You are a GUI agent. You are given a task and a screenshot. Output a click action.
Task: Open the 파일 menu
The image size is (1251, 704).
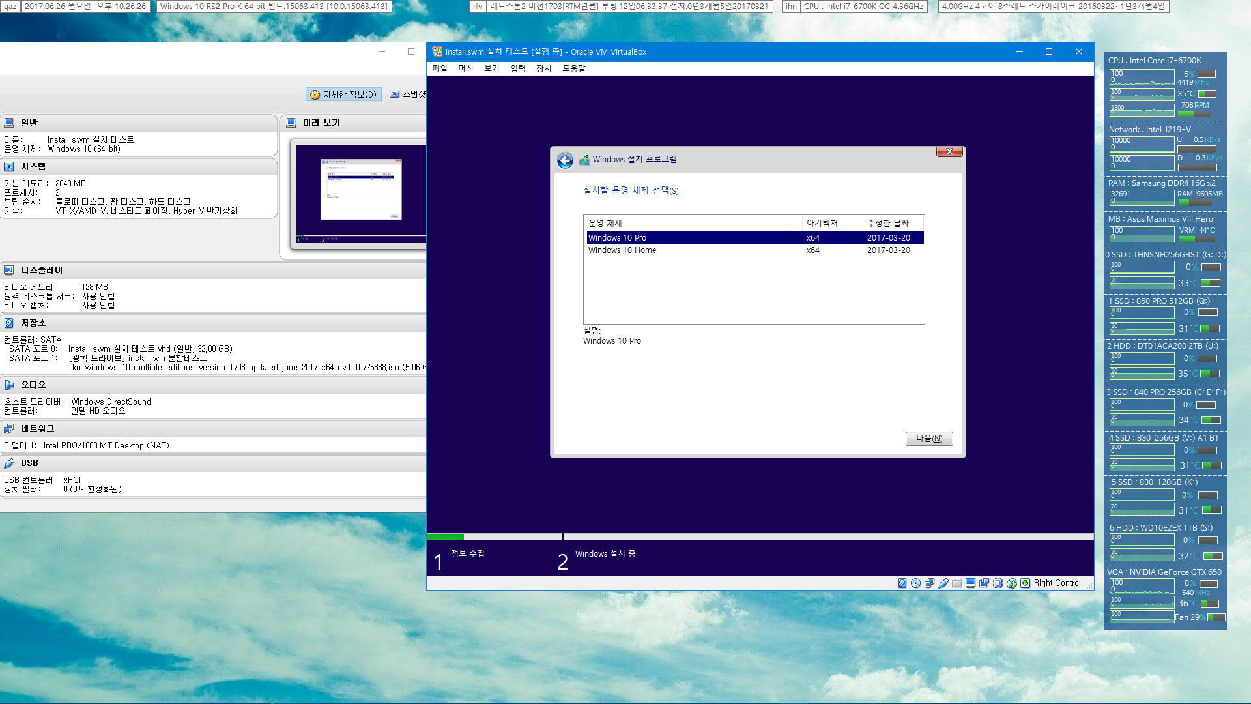(439, 68)
